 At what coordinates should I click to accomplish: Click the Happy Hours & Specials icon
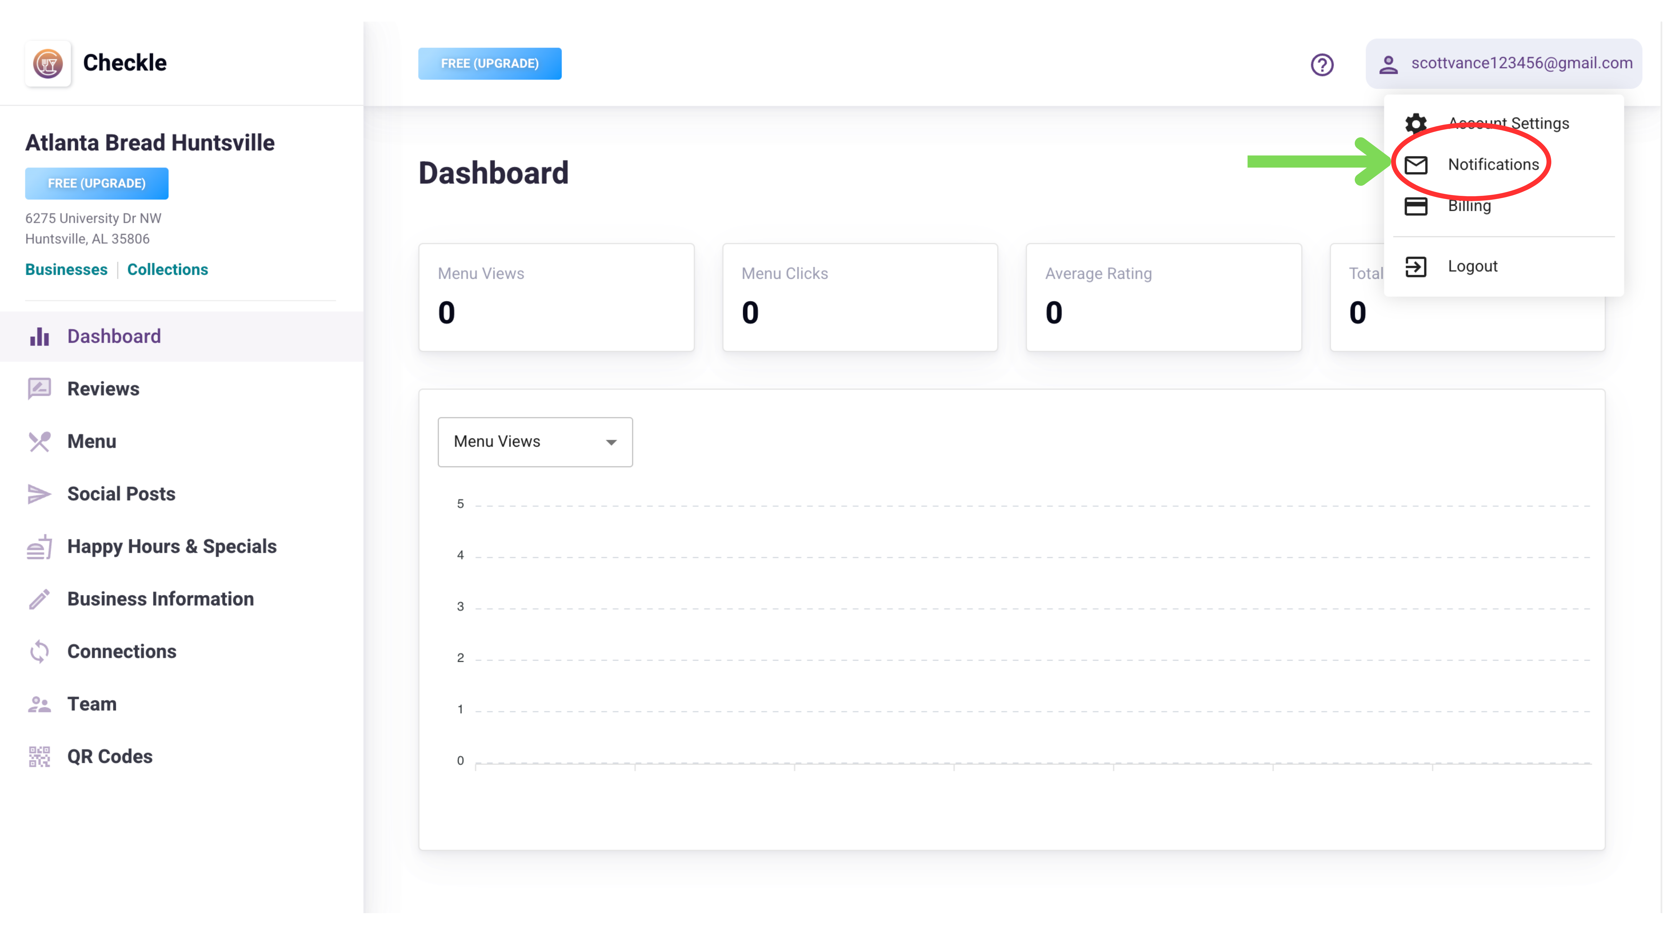(x=39, y=547)
